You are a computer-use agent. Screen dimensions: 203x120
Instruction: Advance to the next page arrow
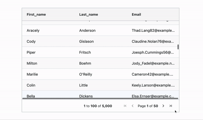click(x=163, y=106)
